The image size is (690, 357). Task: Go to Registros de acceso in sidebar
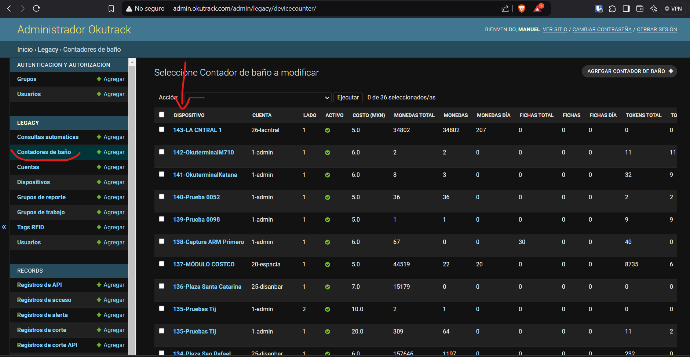pos(44,300)
